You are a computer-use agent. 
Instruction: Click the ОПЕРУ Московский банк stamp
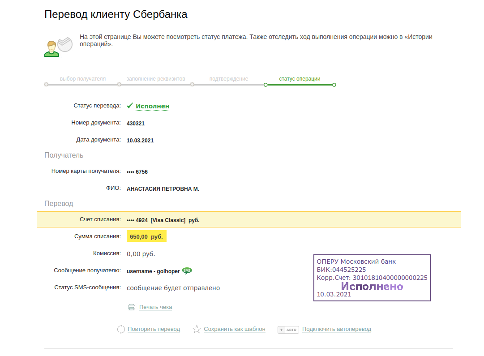coord(372,278)
